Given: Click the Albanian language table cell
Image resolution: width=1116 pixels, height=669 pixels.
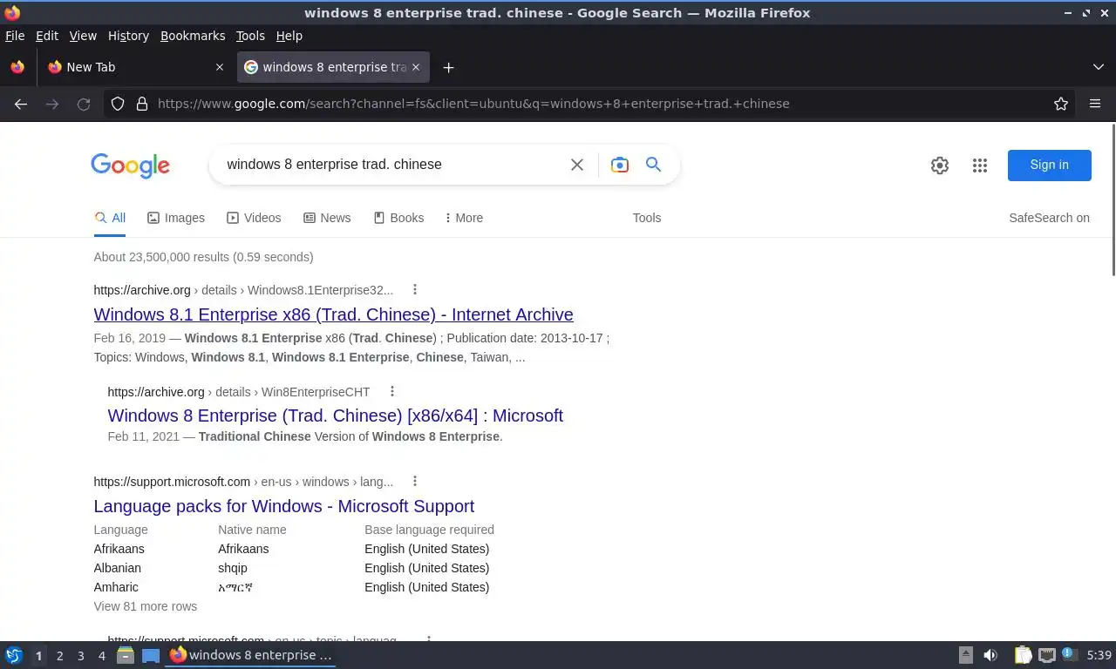Looking at the screenshot, I should coord(117,568).
